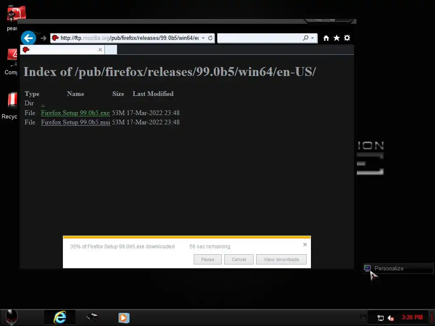Click the 3:20 PM clock
435x326 pixels.
tap(412, 318)
